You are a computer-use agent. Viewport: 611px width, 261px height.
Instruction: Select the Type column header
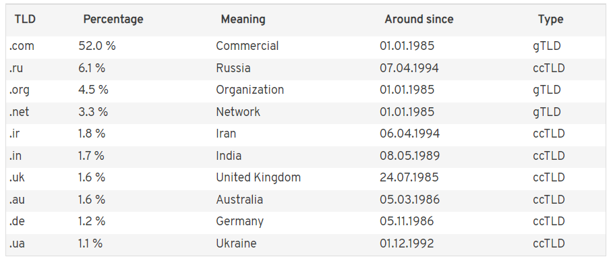point(550,20)
